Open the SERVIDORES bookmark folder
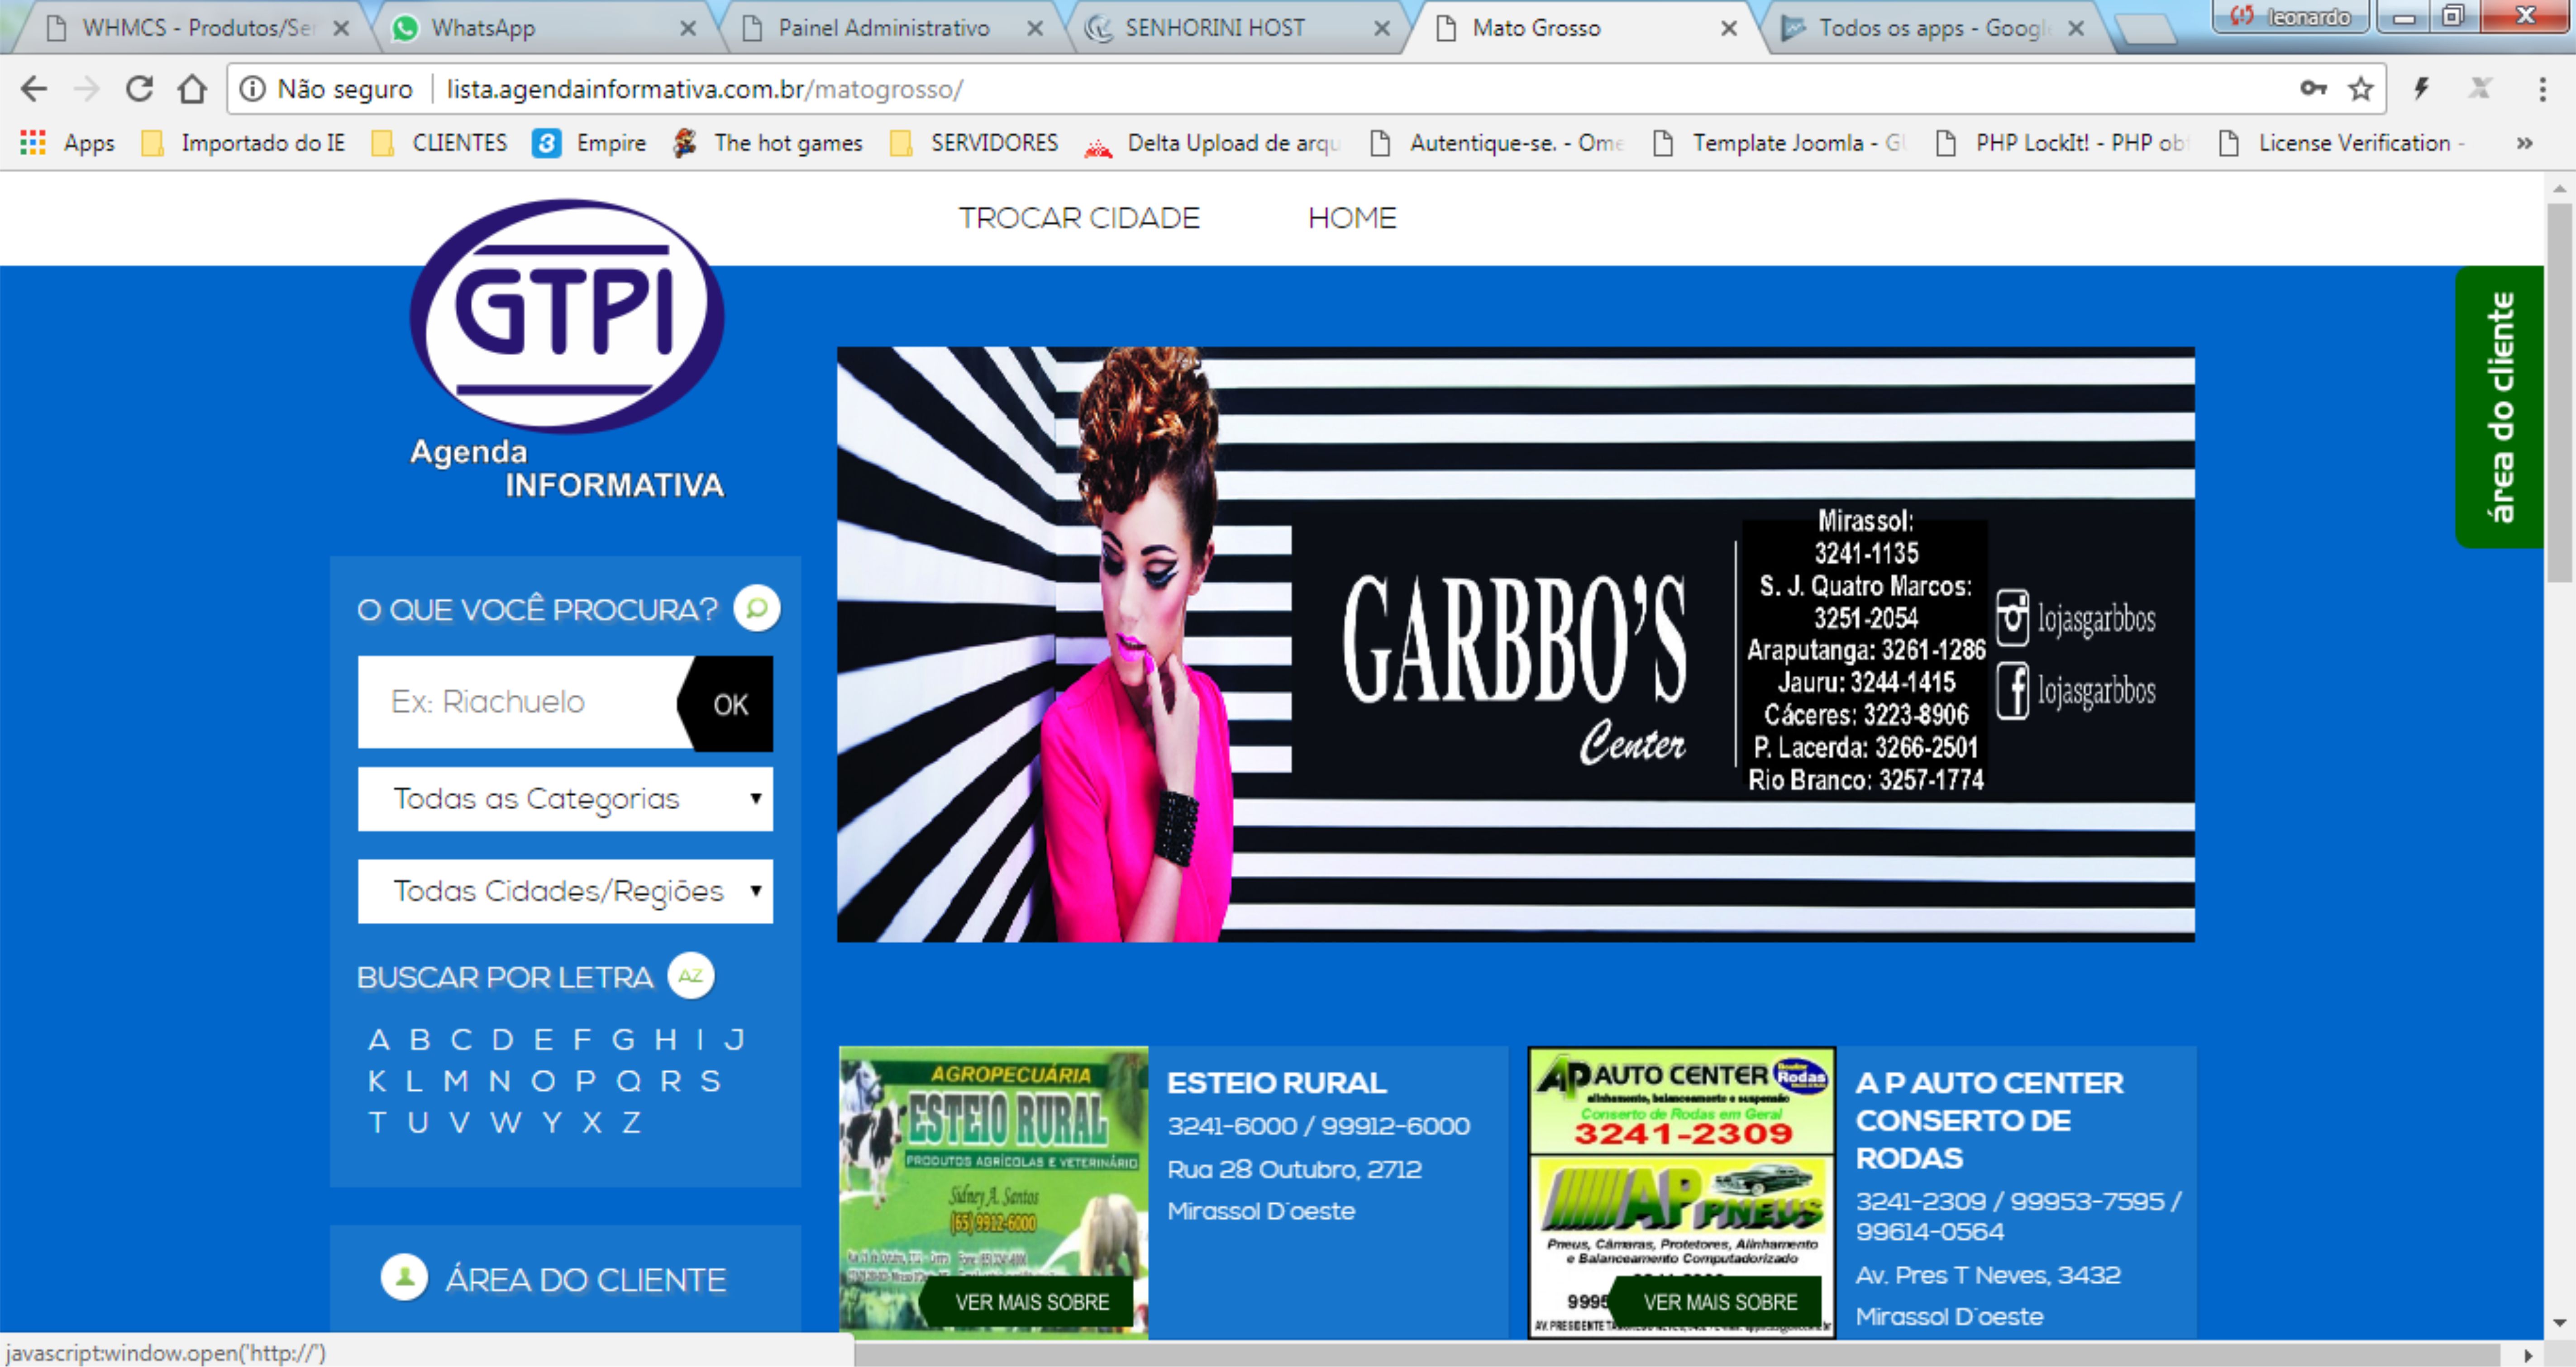Screen dimensions: 2576x1367 point(973,143)
